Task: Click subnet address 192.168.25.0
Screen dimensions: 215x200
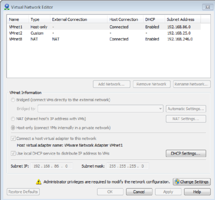Action: click(x=179, y=33)
